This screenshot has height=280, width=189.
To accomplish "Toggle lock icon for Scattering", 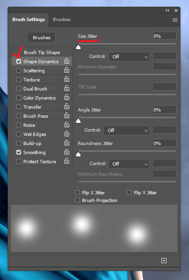I will [x=67, y=70].
